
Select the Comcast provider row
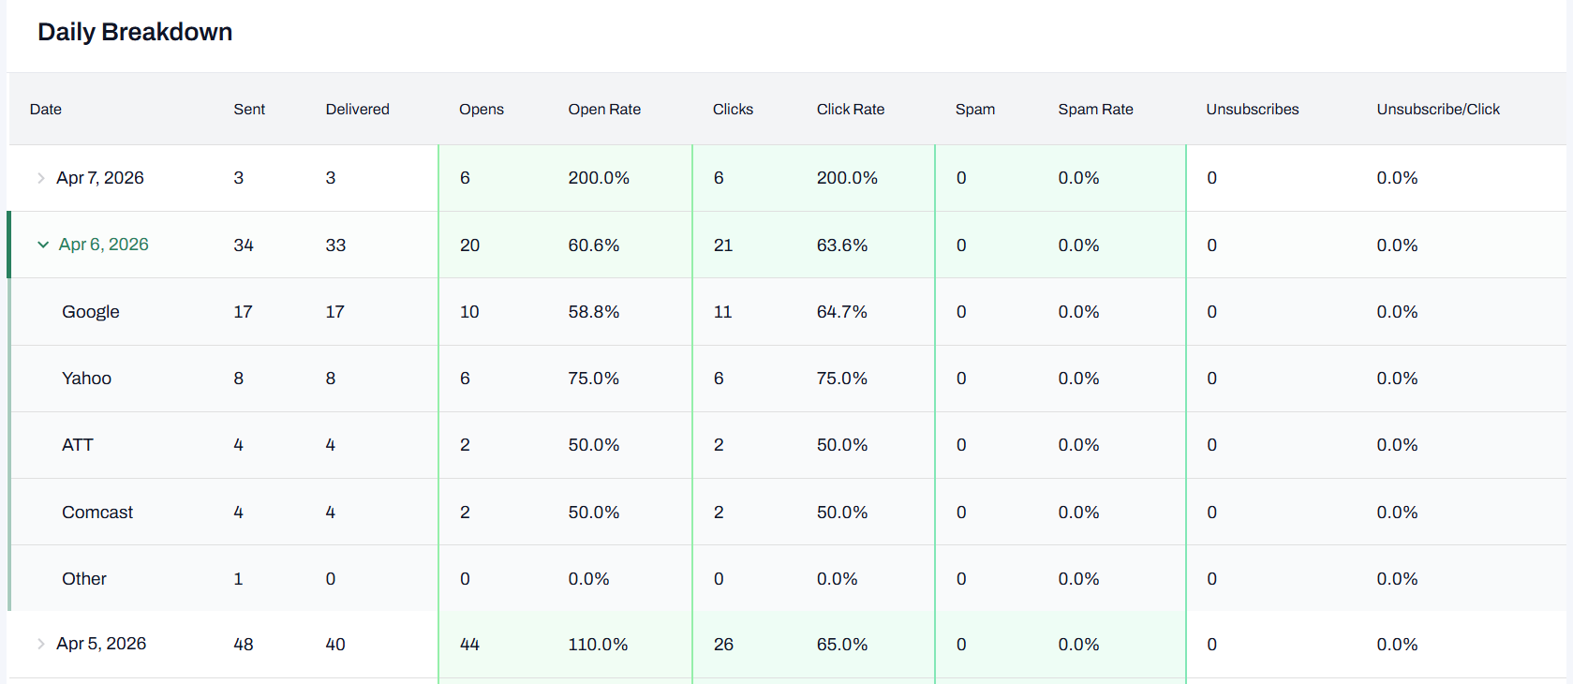[x=97, y=513]
